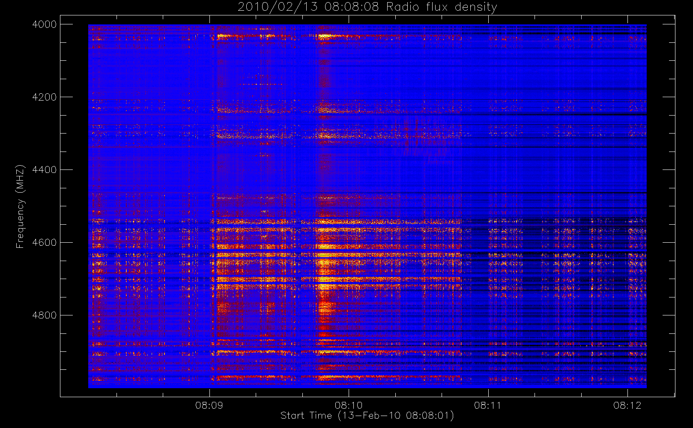Screen dimensions: 693x428
Task: Click the 08:12 time tick label
Action: (x=627, y=405)
